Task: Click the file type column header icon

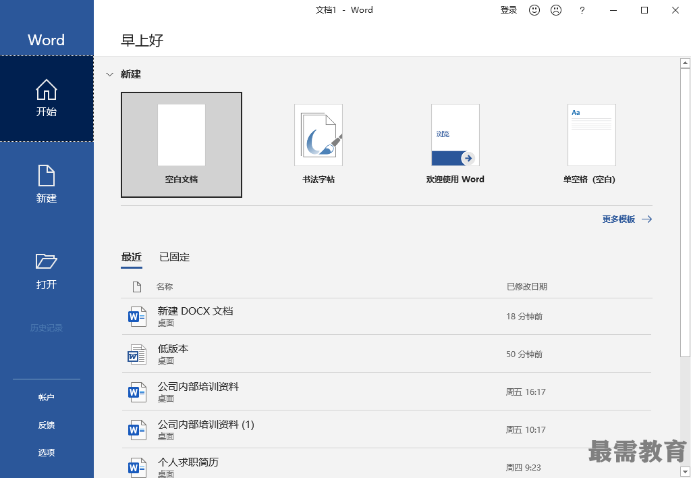Action: click(137, 287)
